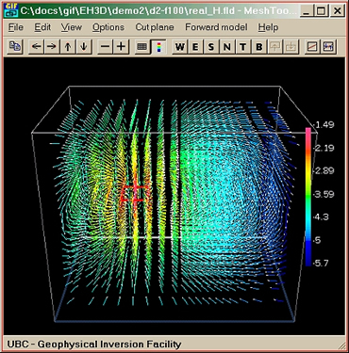349x353 pixels.
Task: Open the Cut plane menu
Action: click(155, 27)
